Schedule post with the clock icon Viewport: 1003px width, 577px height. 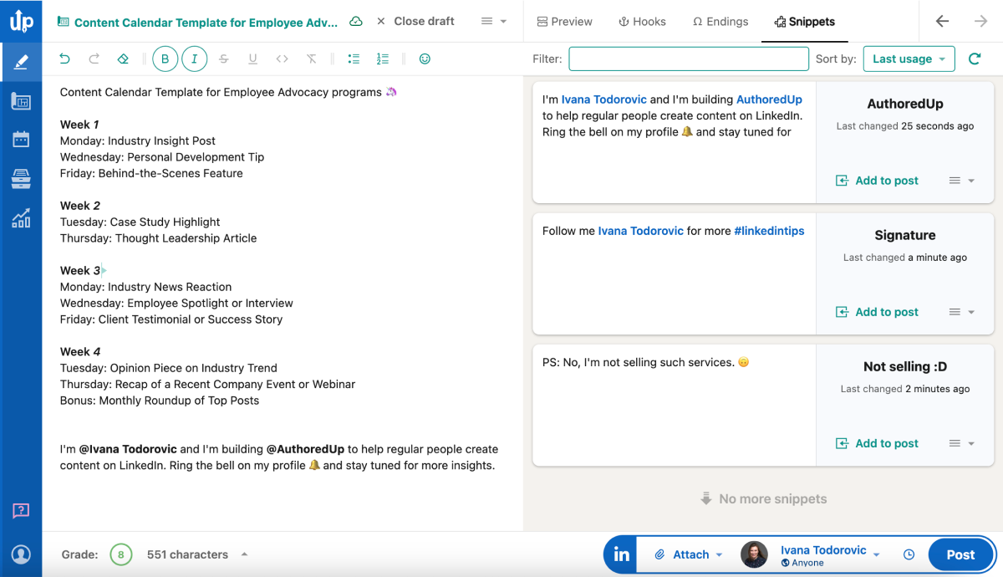909,554
